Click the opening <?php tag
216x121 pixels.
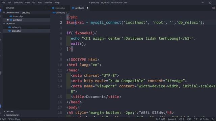72,17
